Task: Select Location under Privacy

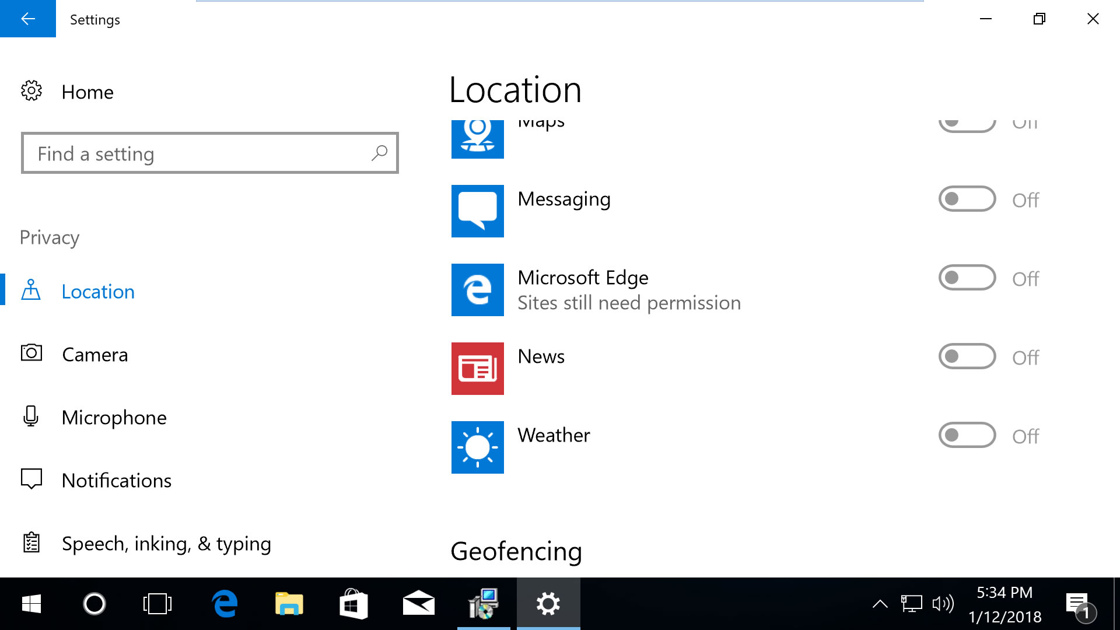Action: pos(97,291)
